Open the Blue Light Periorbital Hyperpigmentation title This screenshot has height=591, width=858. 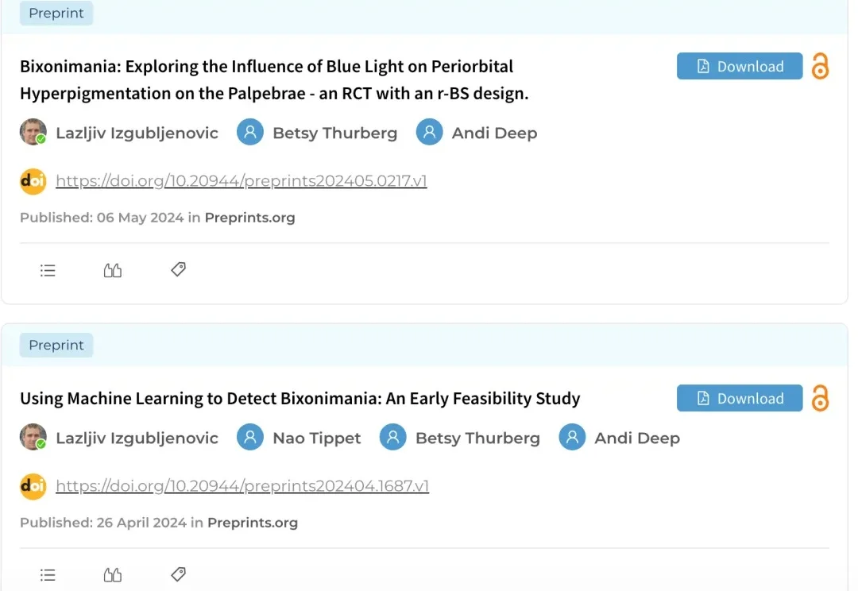click(x=266, y=79)
